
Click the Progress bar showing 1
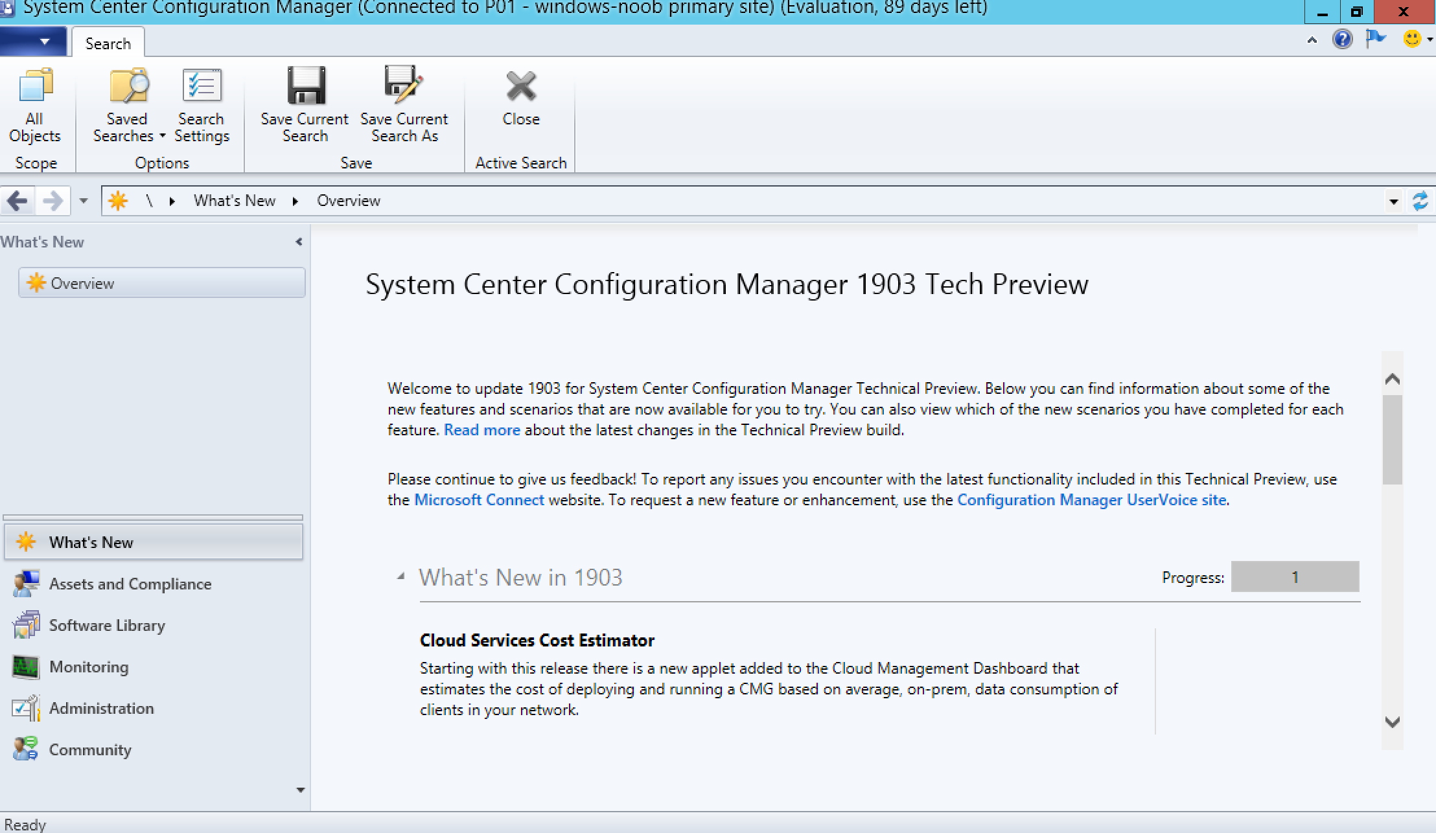click(x=1295, y=576)
